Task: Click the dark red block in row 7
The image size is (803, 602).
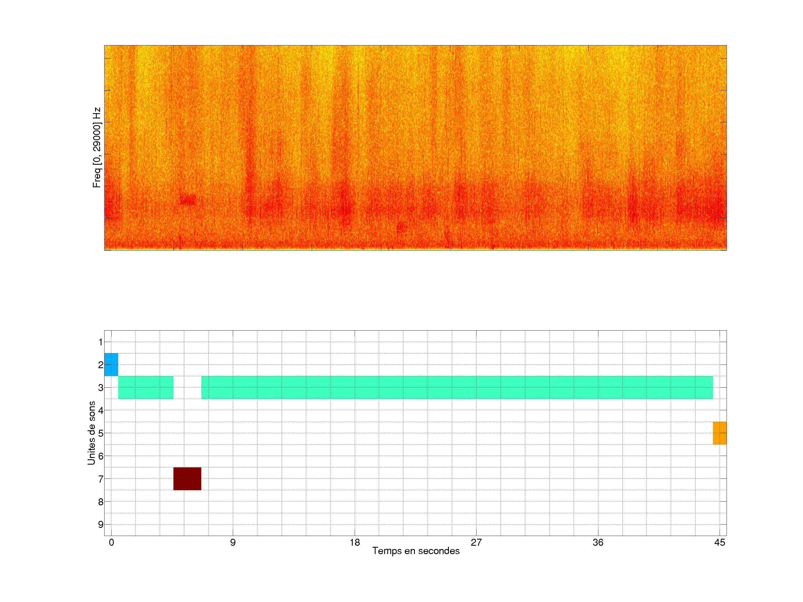Action: 187,479
